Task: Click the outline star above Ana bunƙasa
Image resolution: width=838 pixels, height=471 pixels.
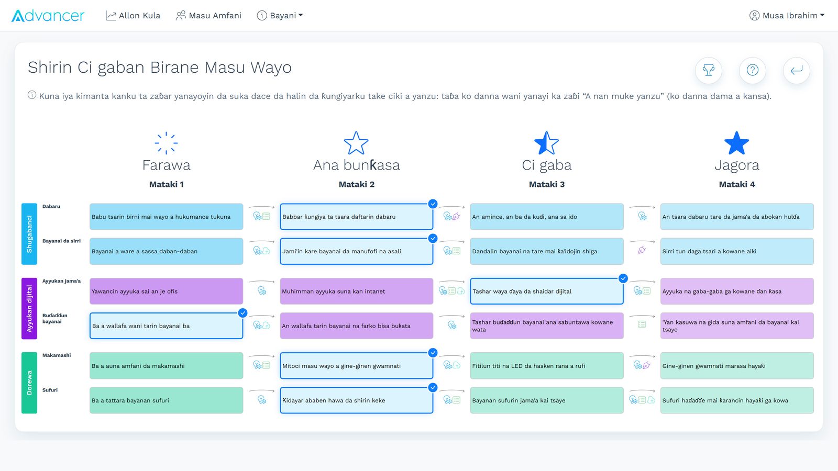Action: pyautogui.click(x=356, y=143)
